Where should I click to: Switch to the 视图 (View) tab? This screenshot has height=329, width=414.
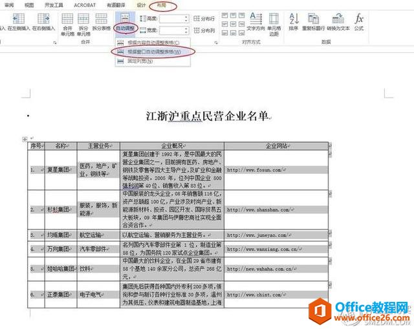29,5
